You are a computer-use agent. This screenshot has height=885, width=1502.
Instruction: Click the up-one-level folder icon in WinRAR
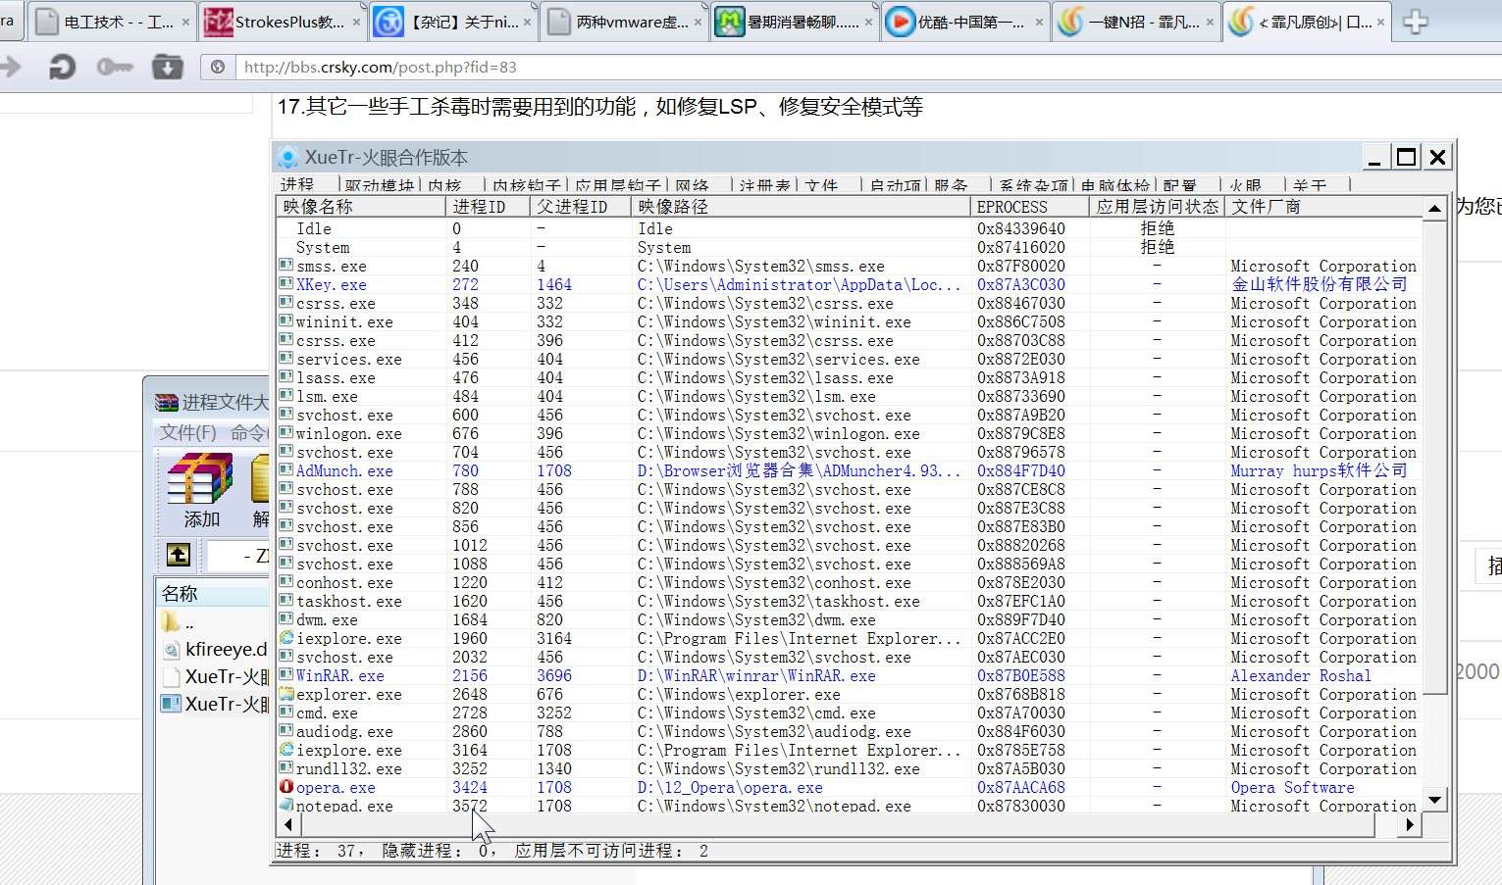coord(178,555)
